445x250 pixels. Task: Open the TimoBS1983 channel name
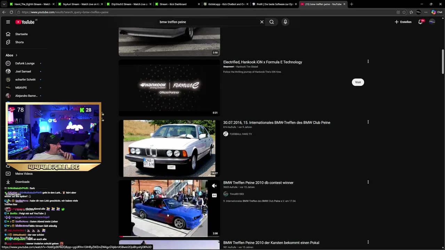click(x=237, y=194)
